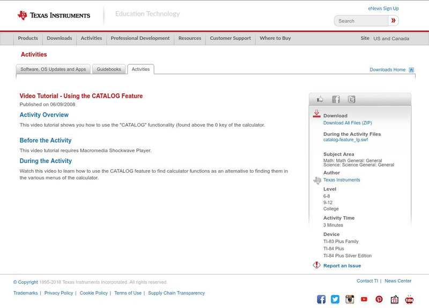Change site region US and Canada
Screen dimensions: 429x308
tap(391, 39)
